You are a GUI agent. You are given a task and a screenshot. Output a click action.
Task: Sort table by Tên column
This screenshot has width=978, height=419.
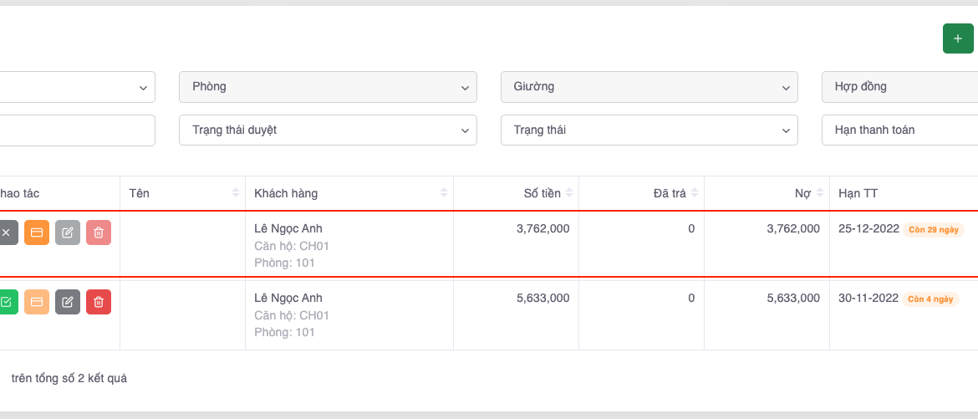pos(182,194)
